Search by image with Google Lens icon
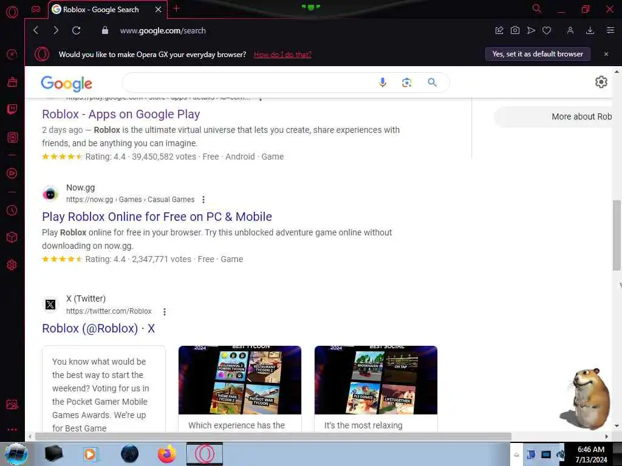This screenshot has width=622, height=466. 406,83
